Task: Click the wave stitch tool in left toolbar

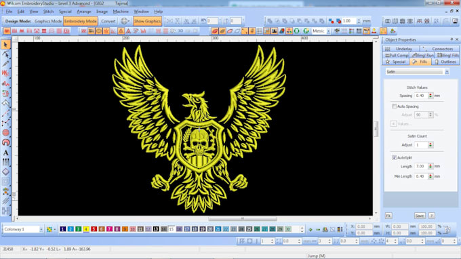Action: (5, 83)
